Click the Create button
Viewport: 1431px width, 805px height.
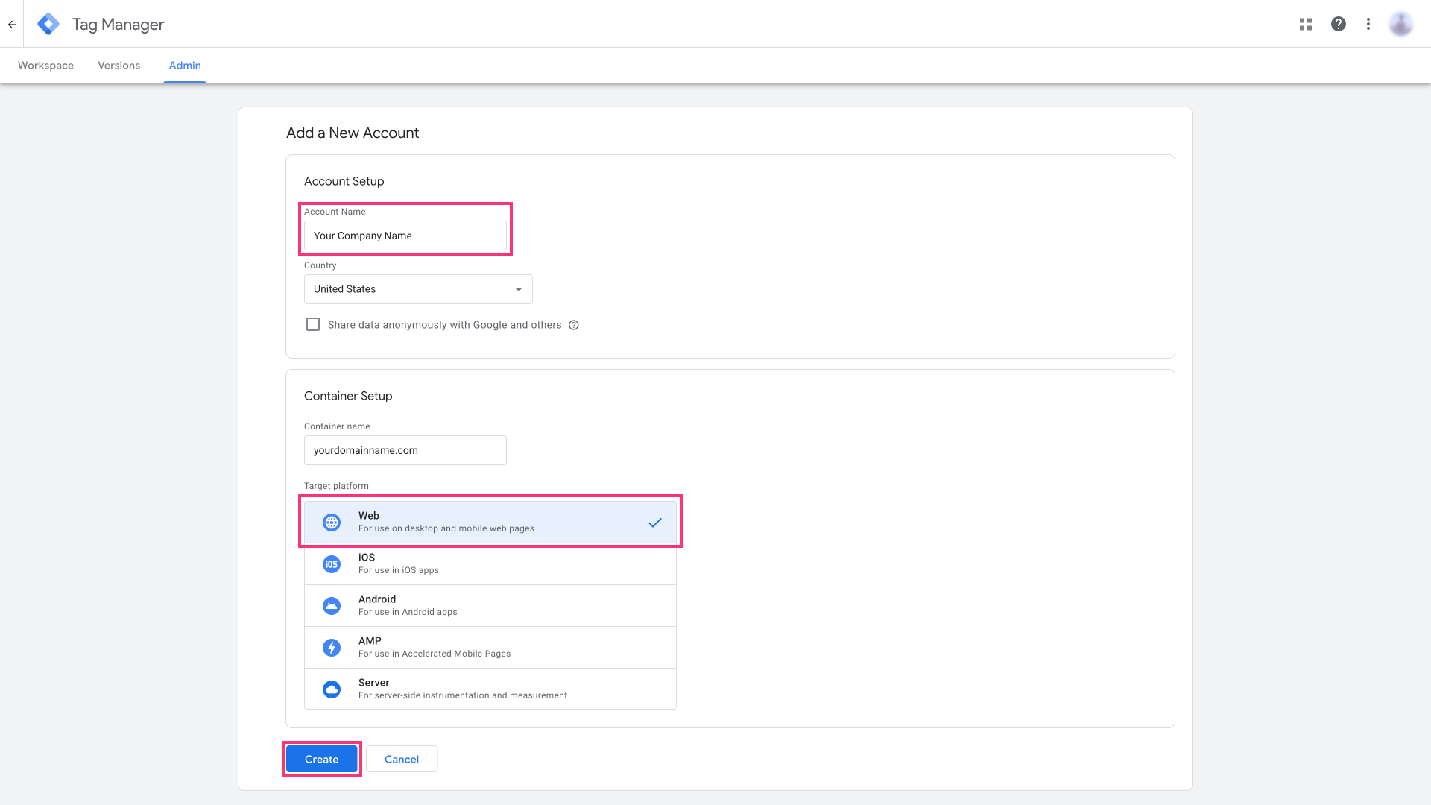click(321, 759)
